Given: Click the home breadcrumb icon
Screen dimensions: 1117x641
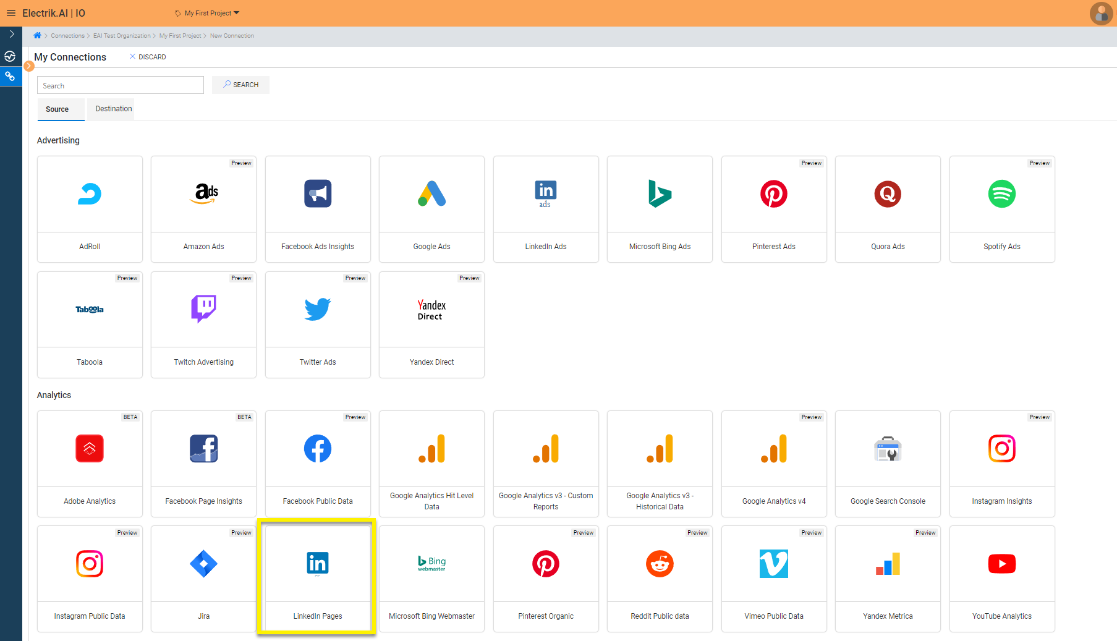Looking at the screenshot, I should pyautogui.click(x=37, y=35).
